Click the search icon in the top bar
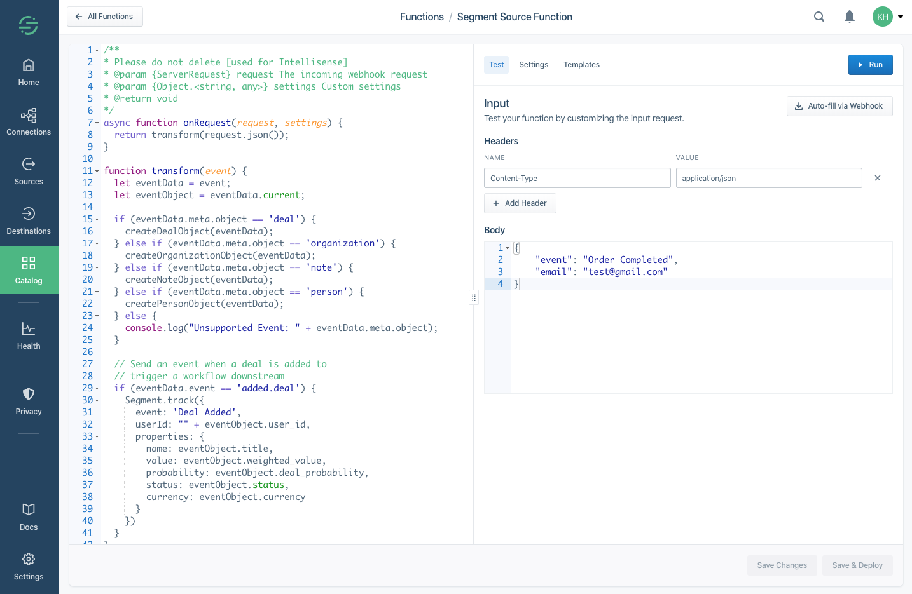The width and height of the screenshot is (912, 594). [x=819, y=17]
